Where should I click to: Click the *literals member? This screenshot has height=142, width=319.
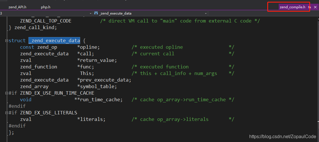tap(91, 119)
